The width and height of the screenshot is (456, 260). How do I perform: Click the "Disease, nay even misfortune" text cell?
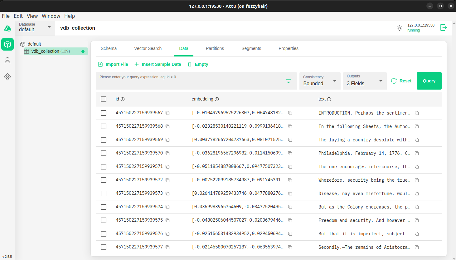point(364,194)
